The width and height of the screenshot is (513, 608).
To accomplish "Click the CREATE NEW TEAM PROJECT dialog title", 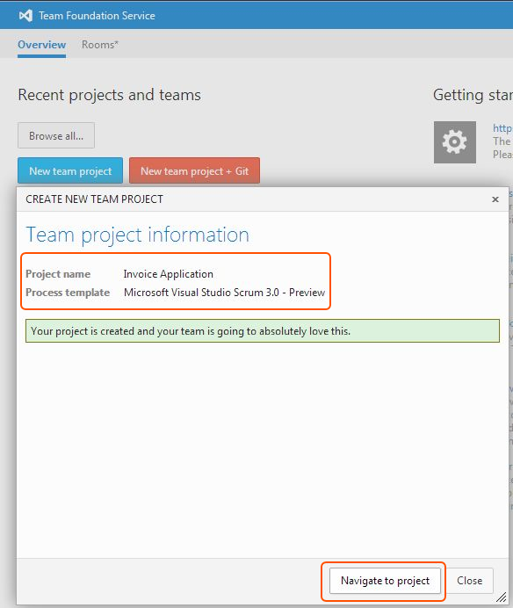I will [94, 199].
